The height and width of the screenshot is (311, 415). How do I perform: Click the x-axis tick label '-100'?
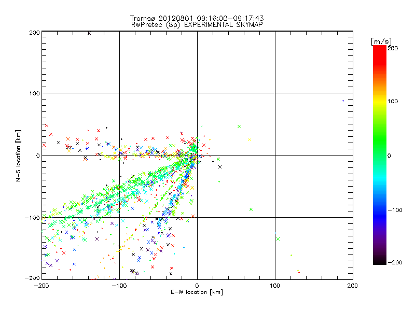tap(119, 286)
